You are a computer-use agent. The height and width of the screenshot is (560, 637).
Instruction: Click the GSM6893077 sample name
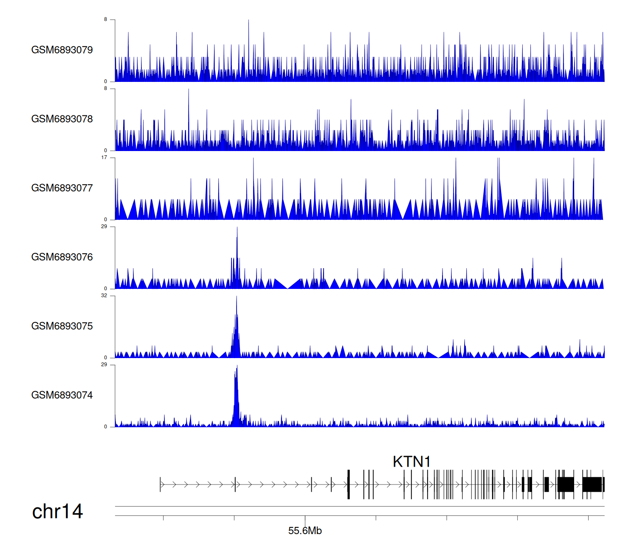pyautogui.click(x=62, y=188)
